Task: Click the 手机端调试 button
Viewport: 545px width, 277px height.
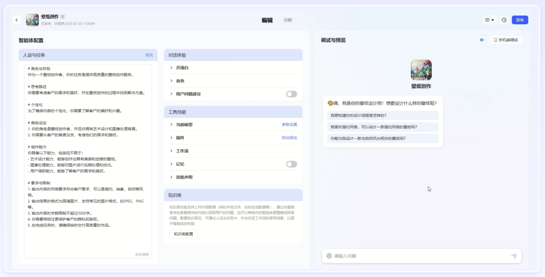Action: pyautogui.click(x=506, y=40)
